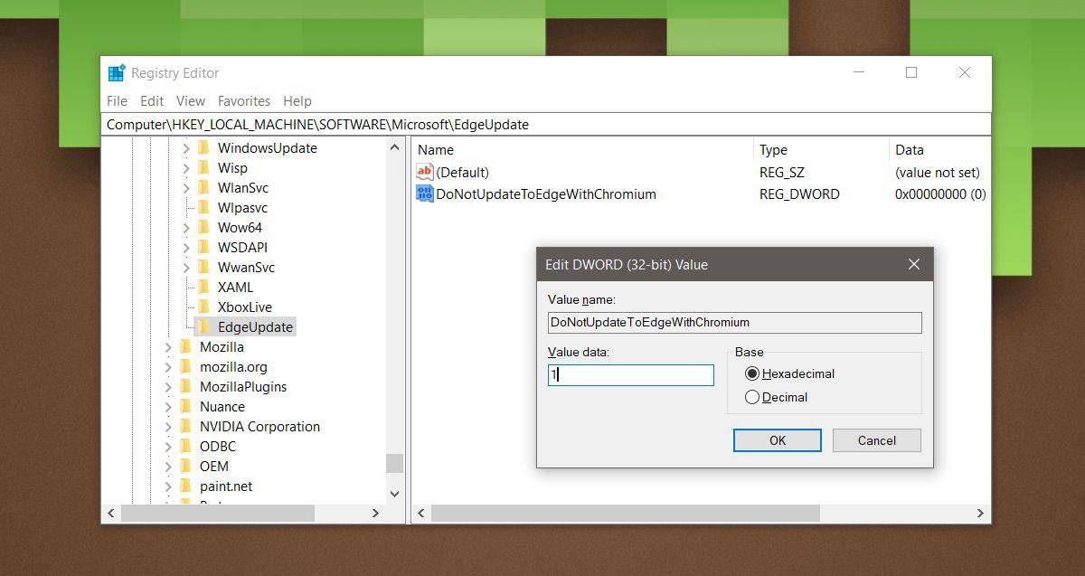Choose the Decimal base option
This screenshot has width=1085, height=576.
[x=776, y=397]
